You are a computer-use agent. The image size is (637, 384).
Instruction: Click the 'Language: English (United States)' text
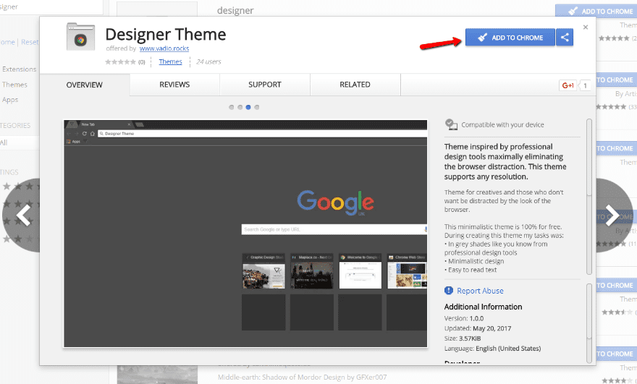pyautogui.click(x=492, y=349)
